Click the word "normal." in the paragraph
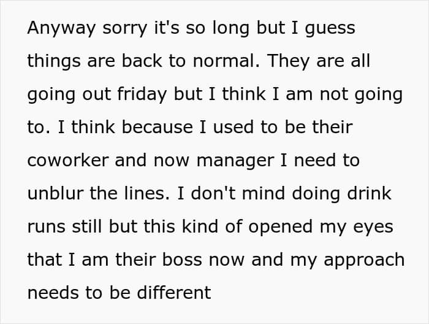429x324 pixels. (x=226, y=61)
